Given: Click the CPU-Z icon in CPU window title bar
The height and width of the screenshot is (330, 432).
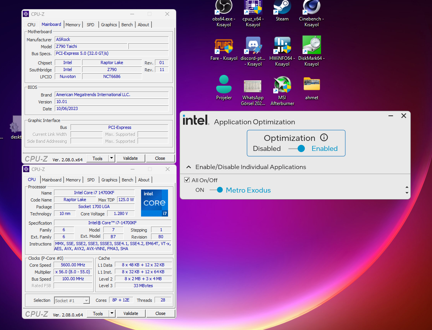Looking at the screenshot, I should [26, 169].
